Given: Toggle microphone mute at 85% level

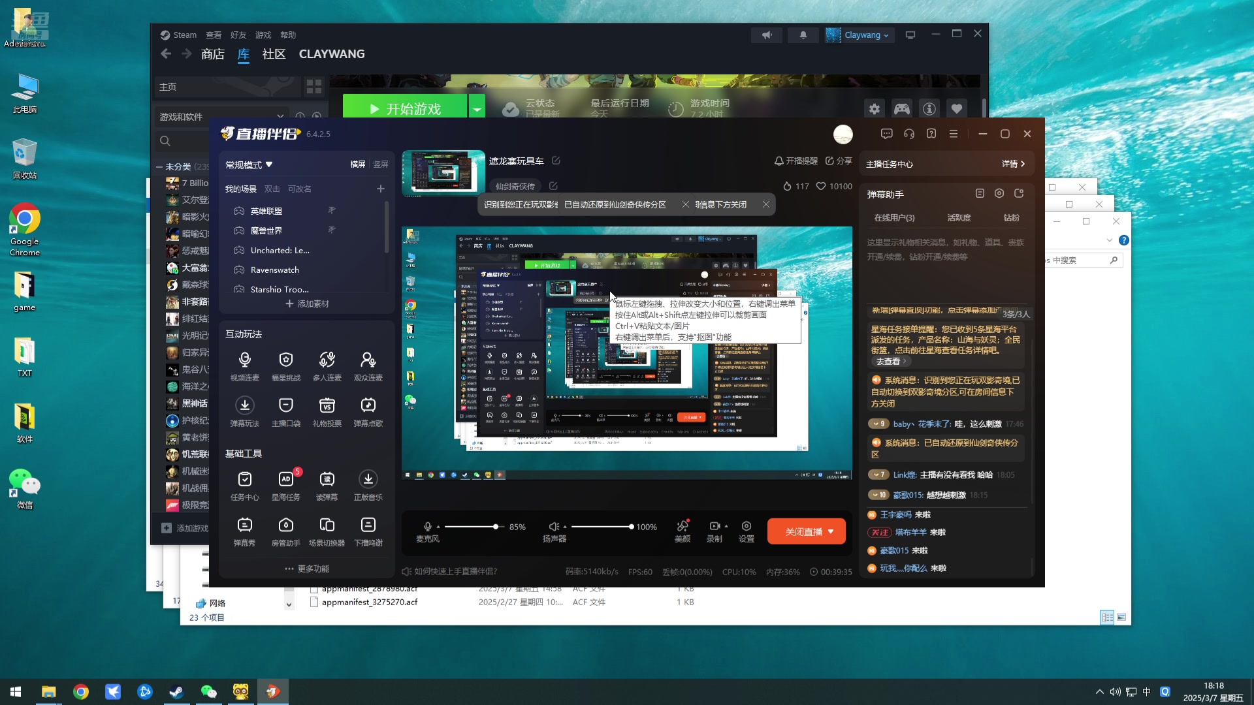Looking at the screenshot, I should click(x=426, y=526).
